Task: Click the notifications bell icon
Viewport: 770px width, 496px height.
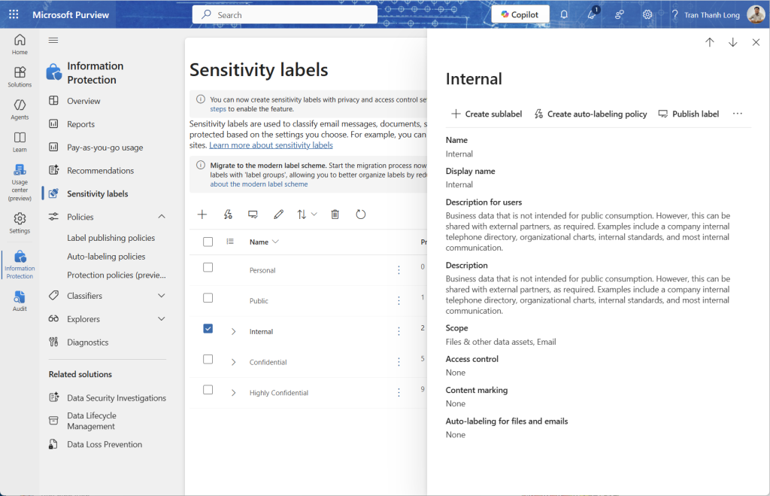Action: [x=564, y=14]
